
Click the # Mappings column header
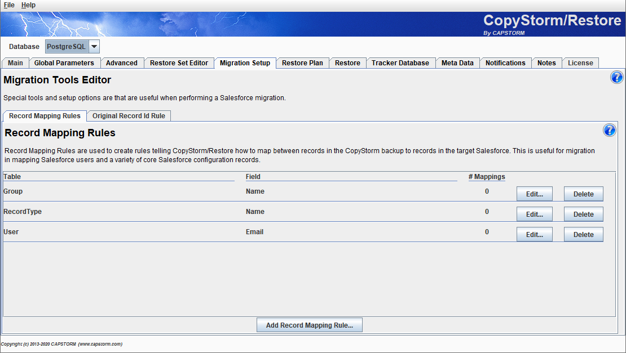click(x=487, y=177)
